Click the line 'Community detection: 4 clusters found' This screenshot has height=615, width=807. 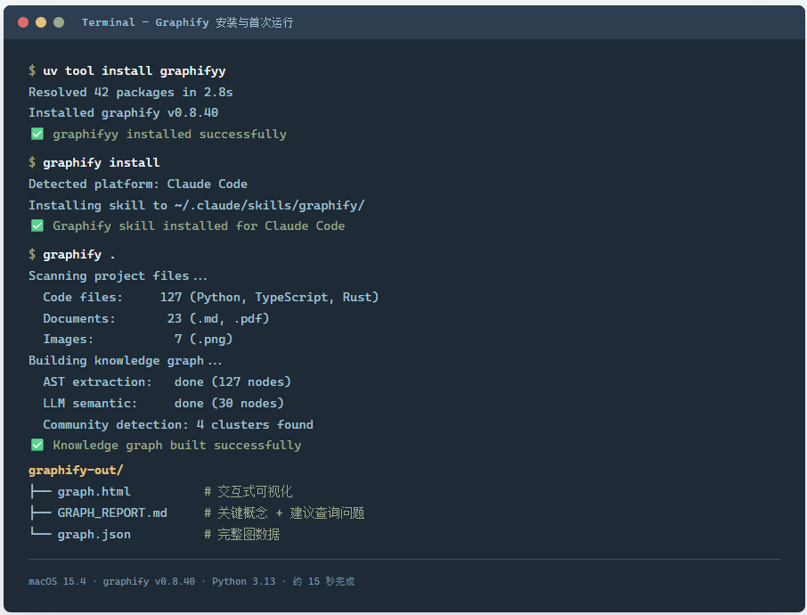[178, 425]
